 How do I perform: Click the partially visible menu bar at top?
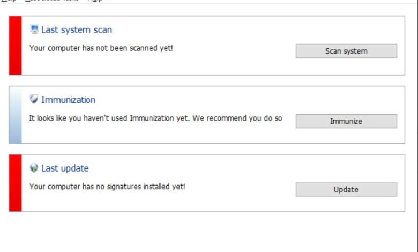coord(54,1)
